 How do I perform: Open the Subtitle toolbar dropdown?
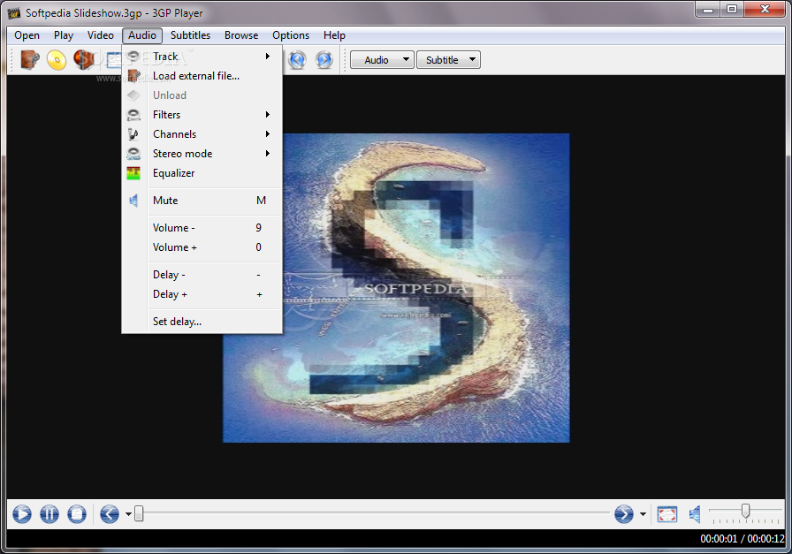[x=448, y=59]
